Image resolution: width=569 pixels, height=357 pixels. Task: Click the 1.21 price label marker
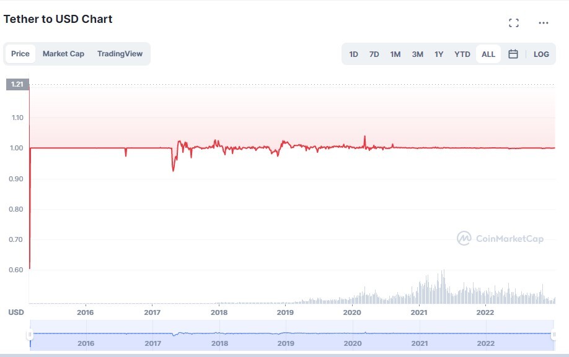[x=17, y=84]
